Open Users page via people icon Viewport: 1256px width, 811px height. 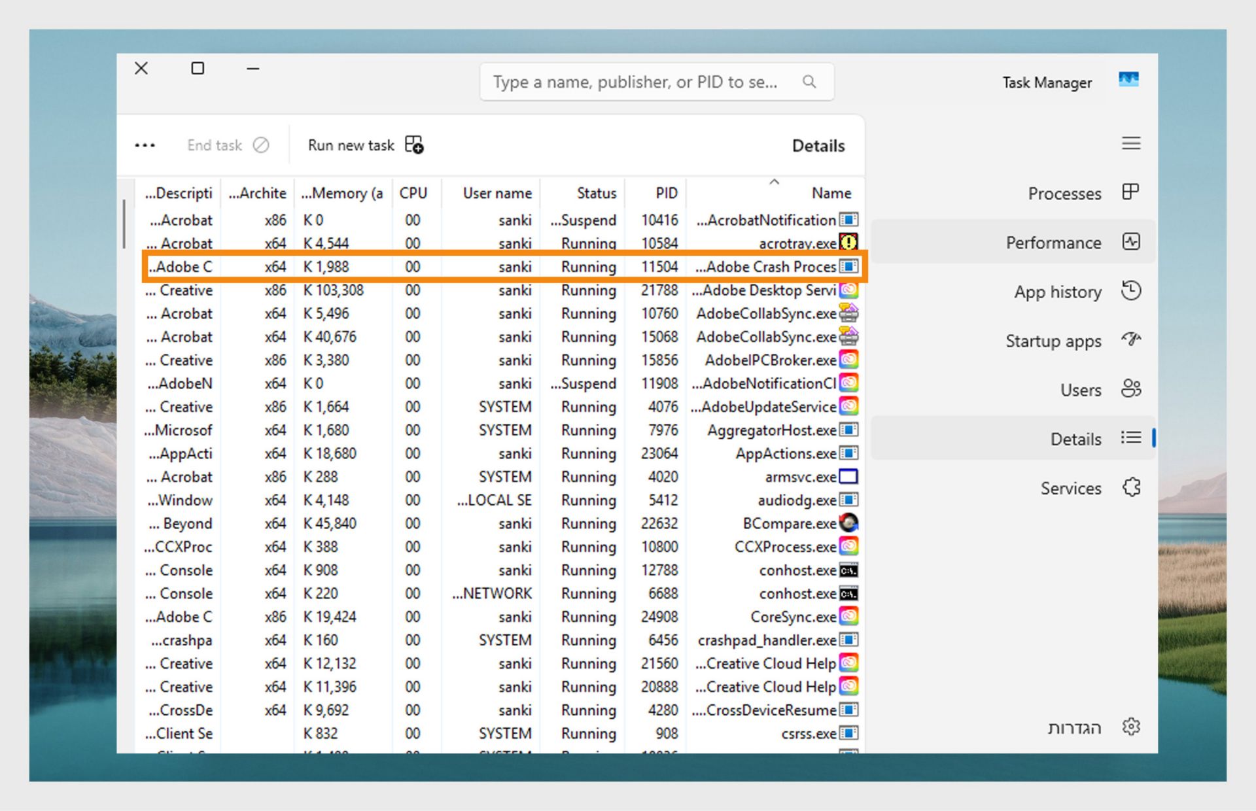coord(1131,388)
